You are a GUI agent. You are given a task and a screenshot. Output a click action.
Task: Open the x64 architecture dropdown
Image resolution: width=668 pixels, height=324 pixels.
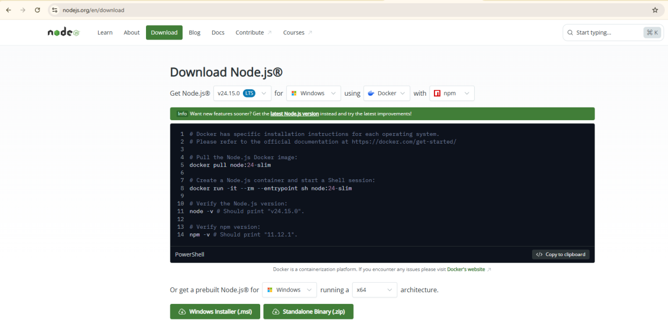click(x=375, y=290)
